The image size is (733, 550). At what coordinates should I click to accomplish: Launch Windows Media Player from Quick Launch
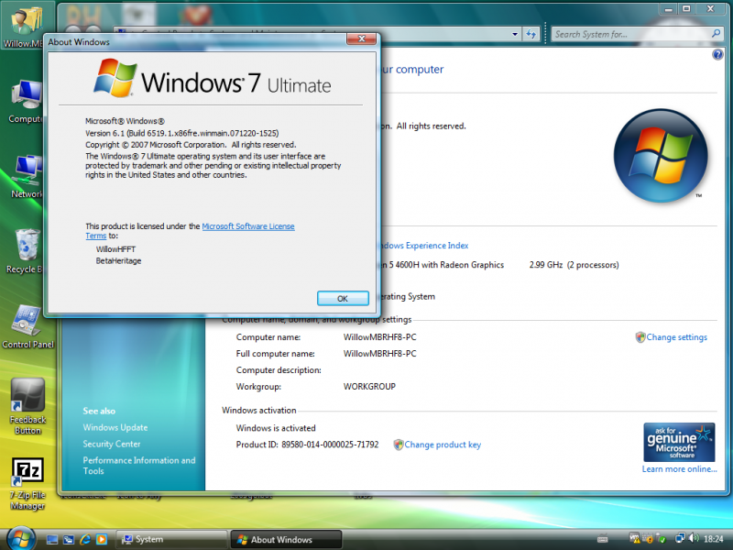102,540
